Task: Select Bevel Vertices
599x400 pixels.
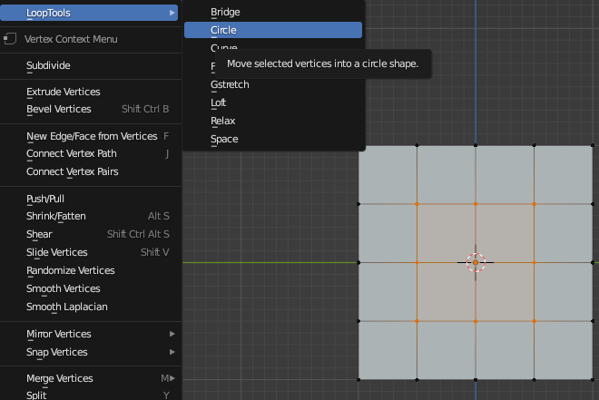Action: [89, 109]
